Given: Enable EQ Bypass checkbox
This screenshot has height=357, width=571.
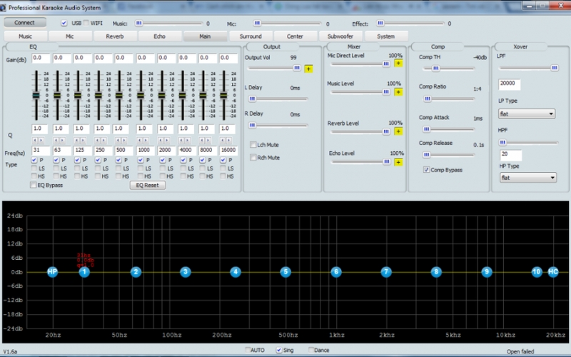Looking at the screenshot, I should click(x=34, y=185).
